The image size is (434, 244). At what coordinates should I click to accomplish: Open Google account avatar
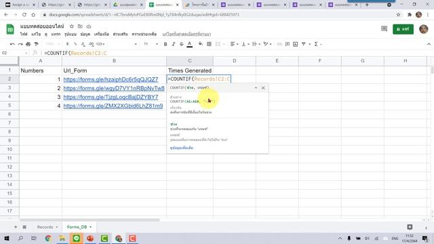coord(423,29)
